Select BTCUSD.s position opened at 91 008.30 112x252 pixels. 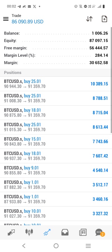[55, 98]
